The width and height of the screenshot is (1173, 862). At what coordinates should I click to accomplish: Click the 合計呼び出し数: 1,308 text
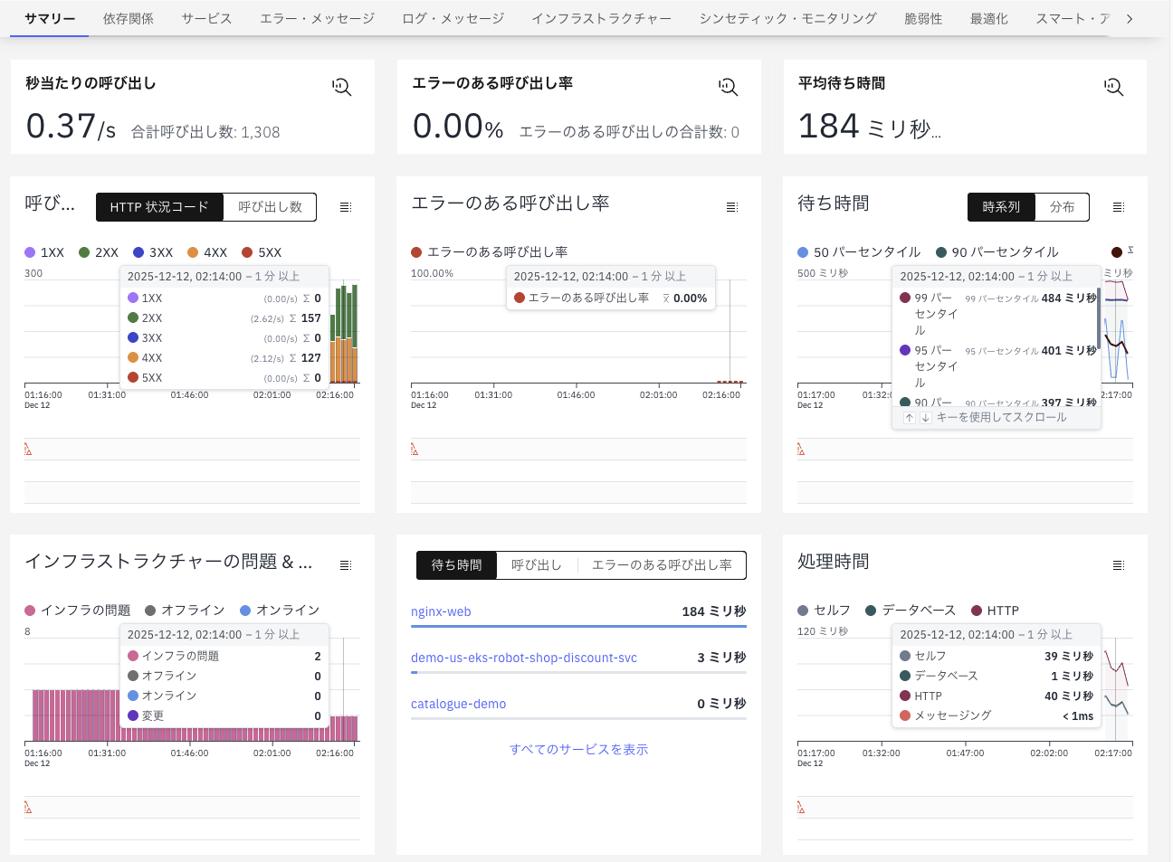point(205,132)
